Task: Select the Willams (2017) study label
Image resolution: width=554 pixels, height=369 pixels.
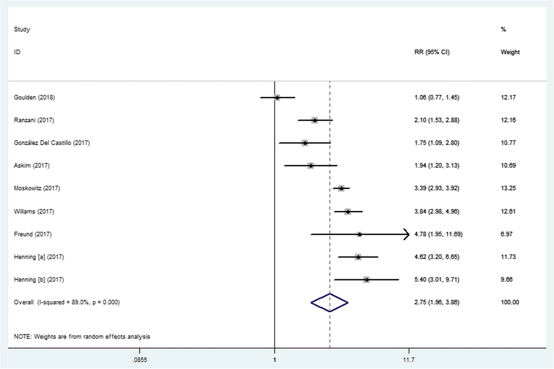Action: (x=34, y=212)
